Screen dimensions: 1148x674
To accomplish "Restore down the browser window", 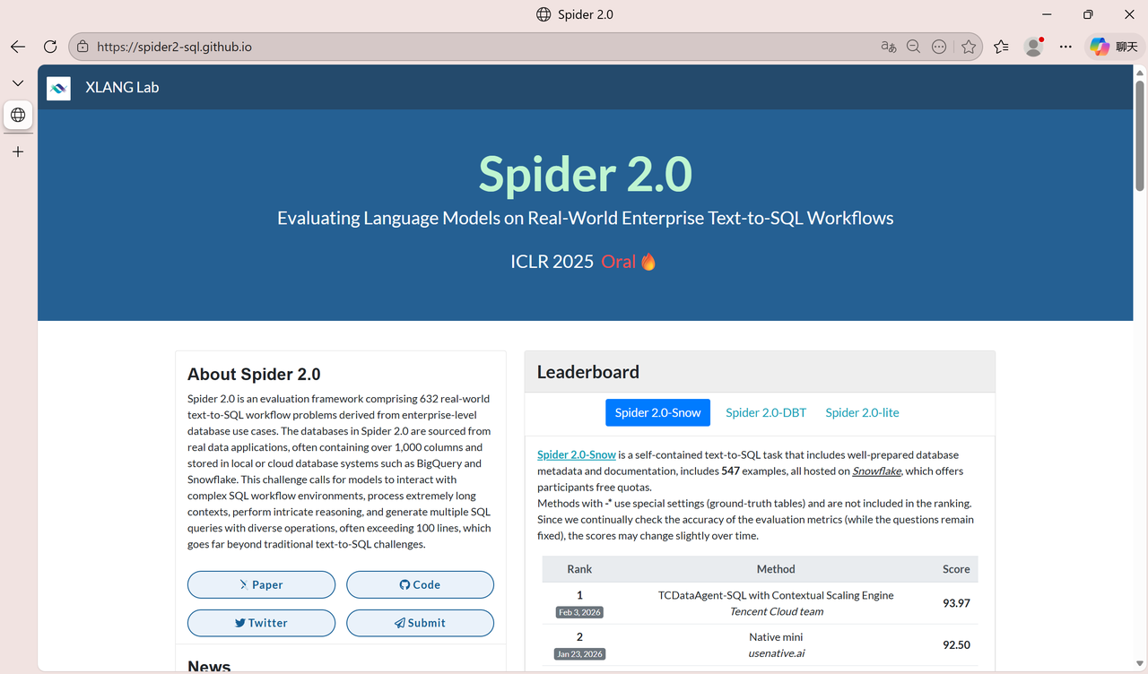I will tap(1088, 14).
